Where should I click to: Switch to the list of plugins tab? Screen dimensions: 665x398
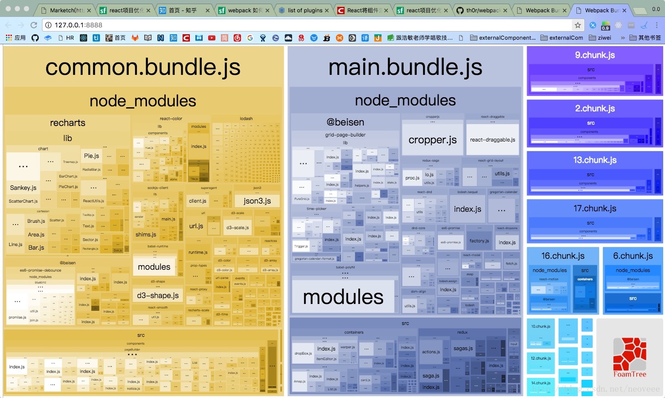pos(301,10)
